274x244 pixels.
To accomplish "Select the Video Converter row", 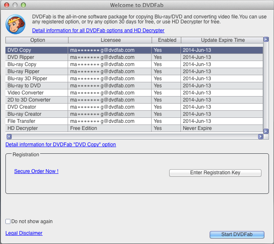I will (x=134, y=93).
